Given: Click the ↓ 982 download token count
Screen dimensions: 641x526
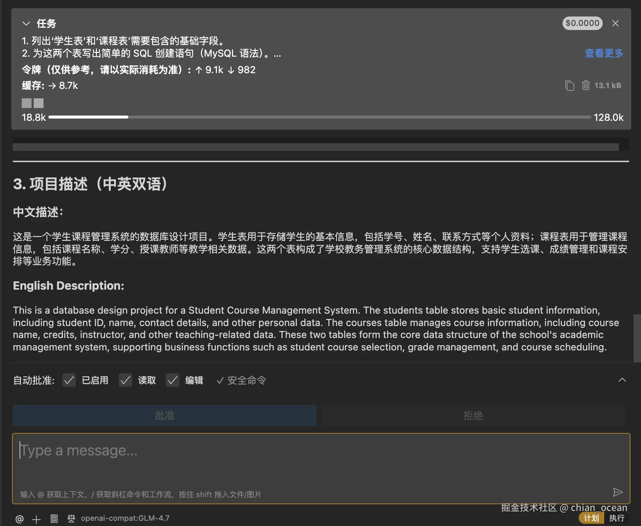Looking at the screenshot, I should click(x=241, y=70).
